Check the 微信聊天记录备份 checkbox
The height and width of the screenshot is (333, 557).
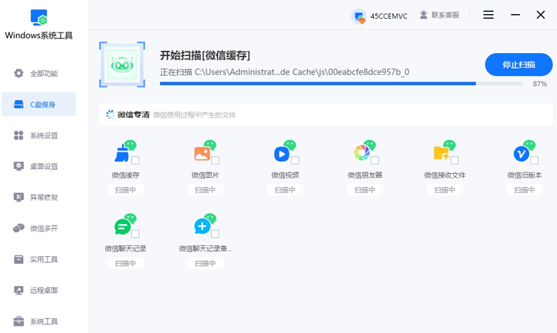pos(215,234)
